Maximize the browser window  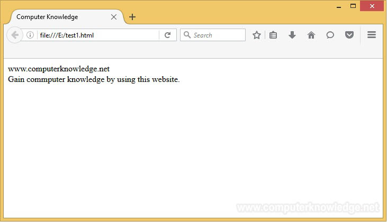353,6
